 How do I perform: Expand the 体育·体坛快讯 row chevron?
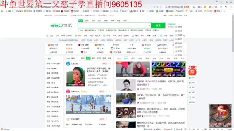61,102
